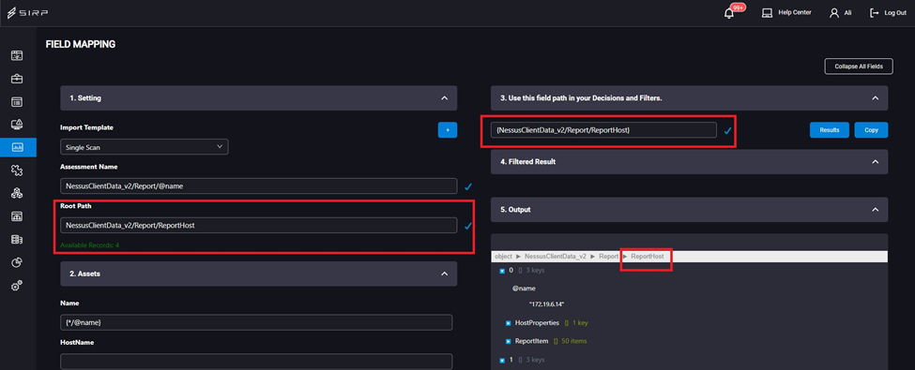The image size is (915, 370).
Task: Open the settings gears icon in the sidebar
Action: pos(17,286)
